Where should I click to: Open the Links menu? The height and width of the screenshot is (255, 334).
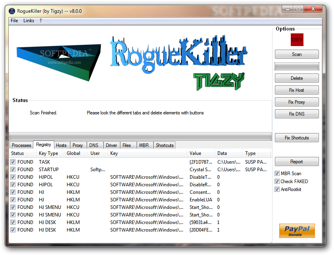pos(29,21)
